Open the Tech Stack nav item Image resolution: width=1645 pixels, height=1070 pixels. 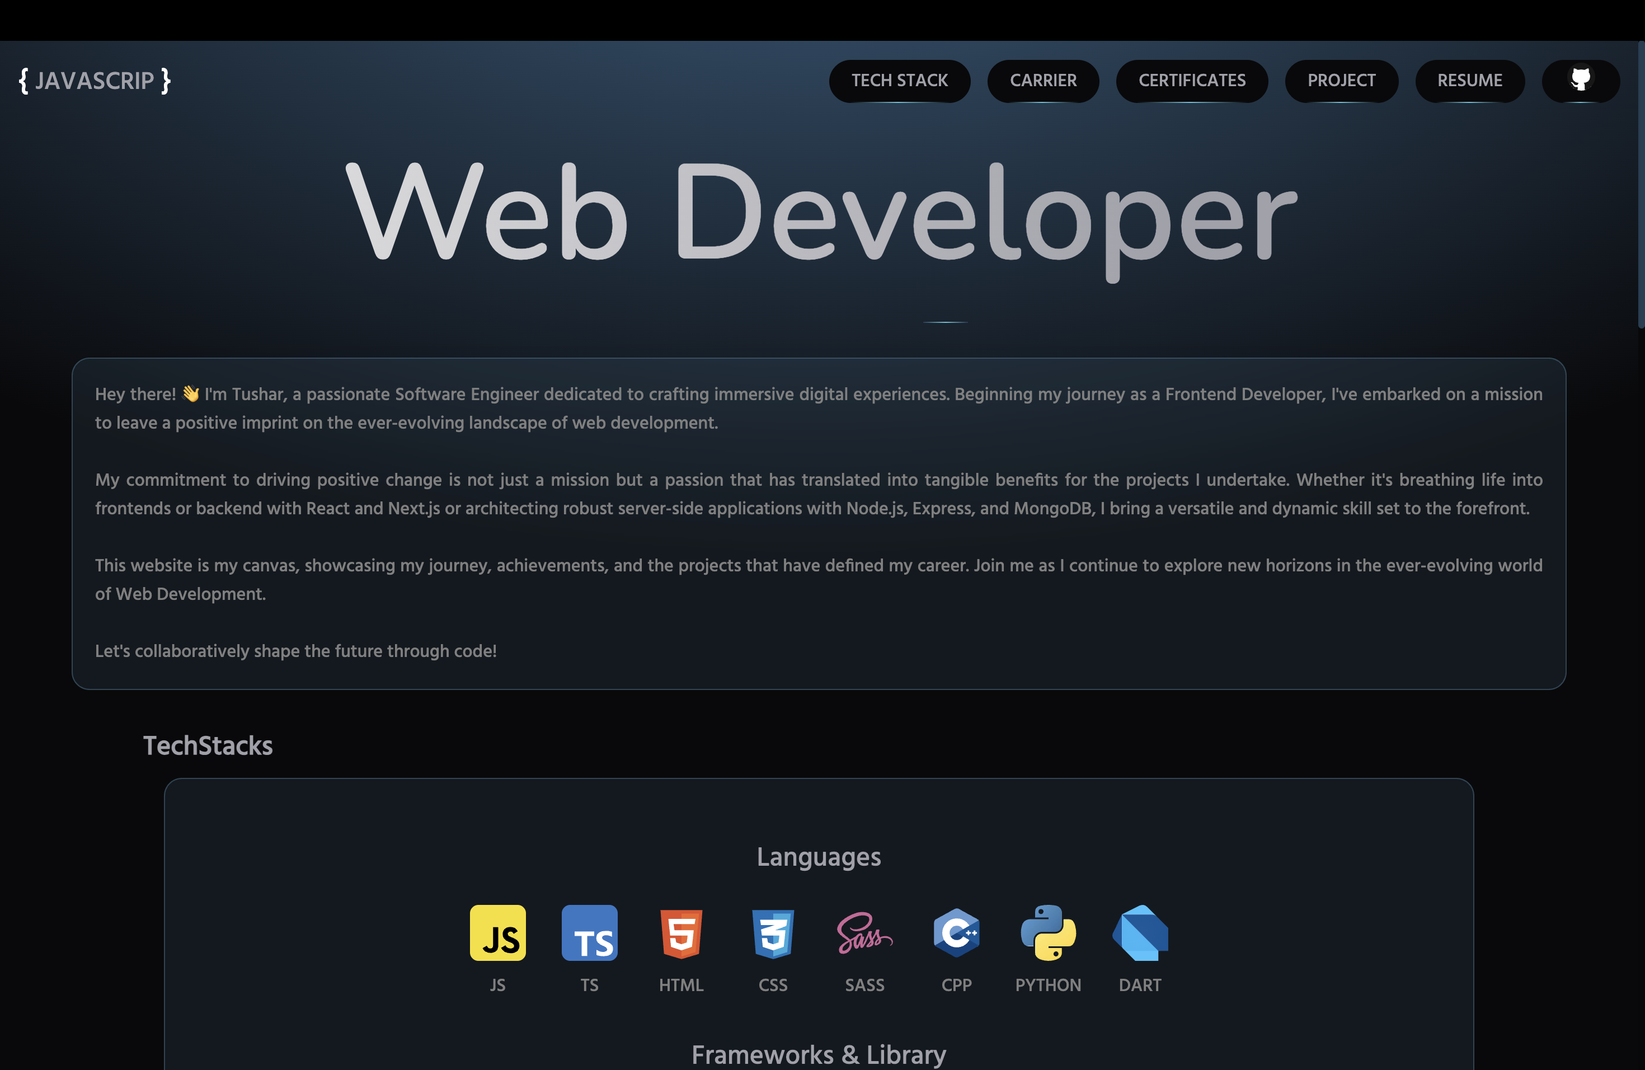[899, 80]
